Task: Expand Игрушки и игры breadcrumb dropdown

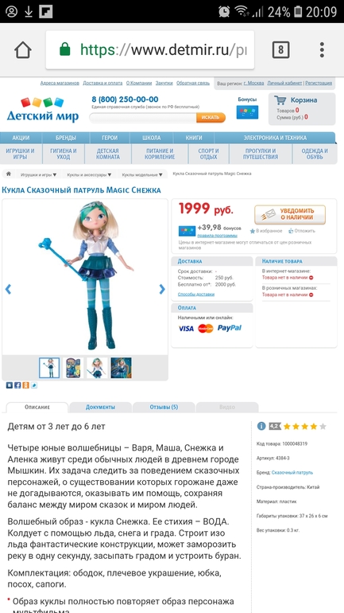Action: (x=38, y=175)
